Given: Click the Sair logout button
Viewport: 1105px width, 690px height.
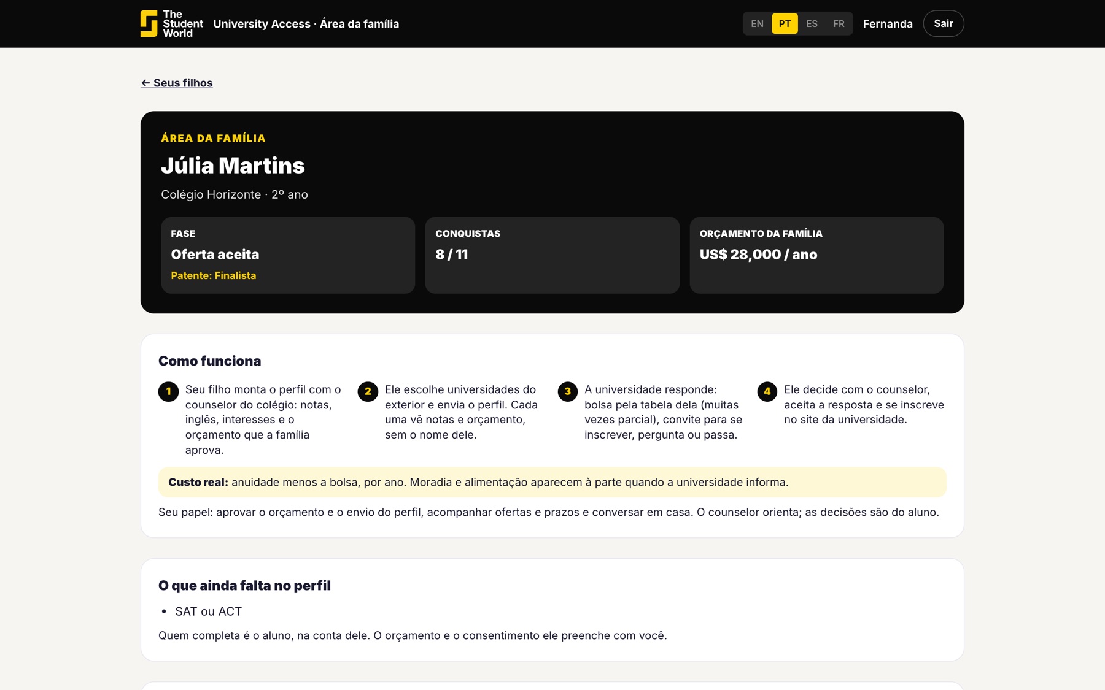Looking at the screenshot, I should (x=943, y=24).
